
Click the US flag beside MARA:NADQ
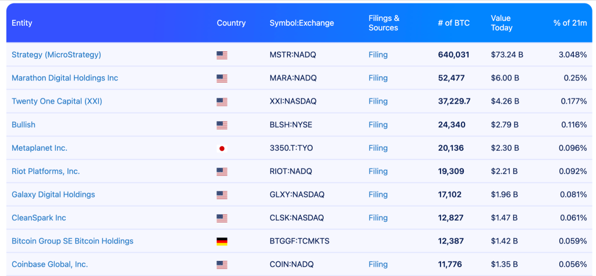[222, 79]
